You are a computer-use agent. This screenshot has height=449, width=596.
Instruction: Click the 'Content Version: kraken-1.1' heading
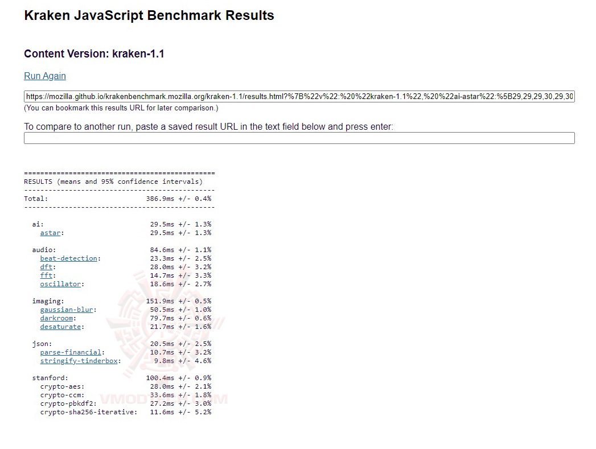[94, 54]
